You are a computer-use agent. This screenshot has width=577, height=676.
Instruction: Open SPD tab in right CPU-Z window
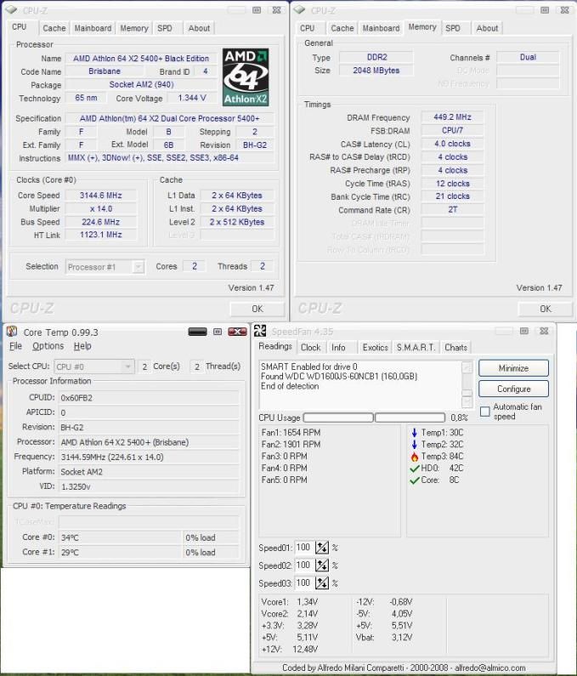453,28
